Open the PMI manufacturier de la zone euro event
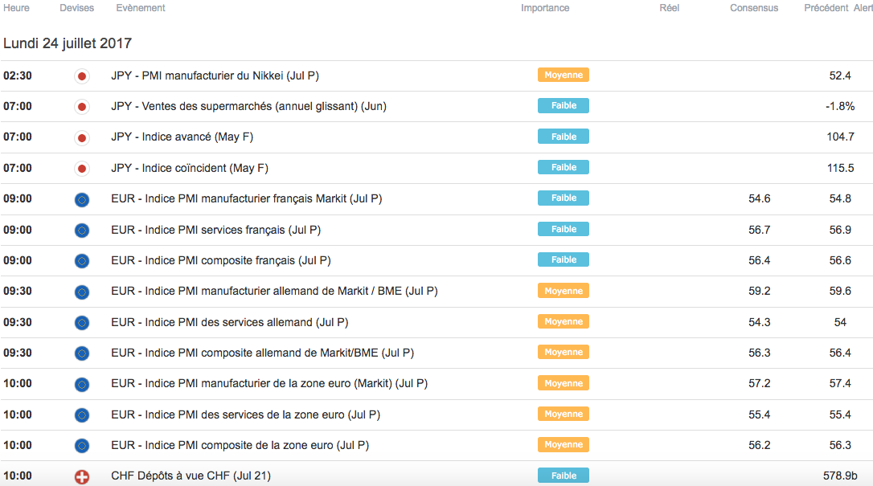This screenshot has width=873, height=486. pyautogui.click(x=269, y=384)
